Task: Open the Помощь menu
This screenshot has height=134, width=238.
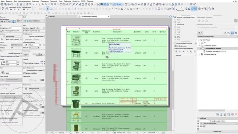Action: 90,1
